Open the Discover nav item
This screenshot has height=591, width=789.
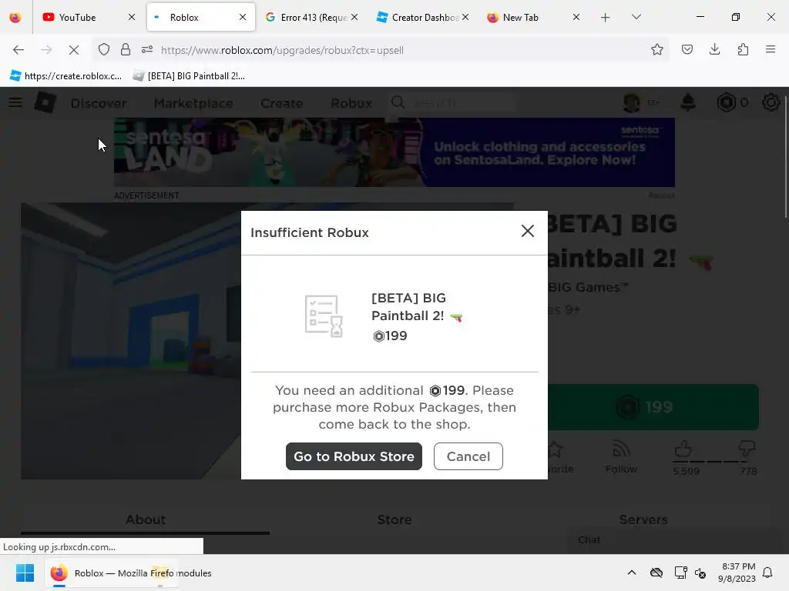[x=99, y=103]
